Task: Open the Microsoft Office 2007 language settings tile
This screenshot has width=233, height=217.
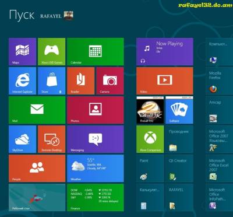Action: click(220, 139)
